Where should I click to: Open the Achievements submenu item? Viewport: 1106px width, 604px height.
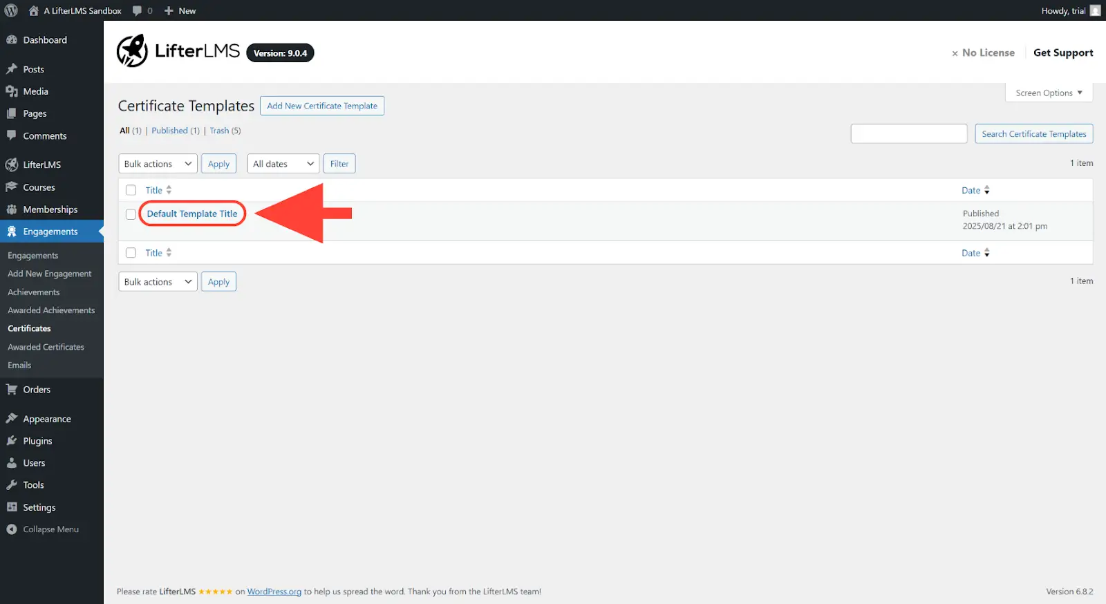click(33, 292)
